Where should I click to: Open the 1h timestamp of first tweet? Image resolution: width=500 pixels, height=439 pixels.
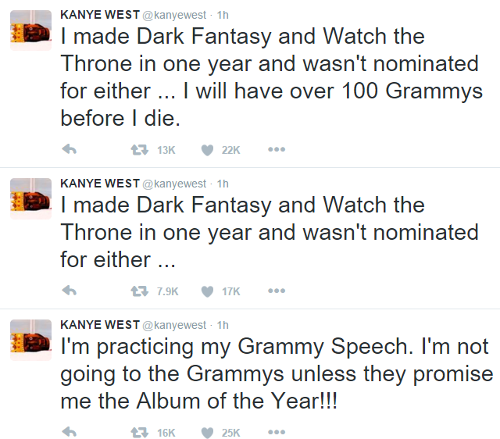tap(223, 16)
